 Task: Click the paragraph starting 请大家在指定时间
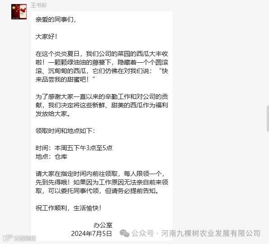click(x=102, y=182)
